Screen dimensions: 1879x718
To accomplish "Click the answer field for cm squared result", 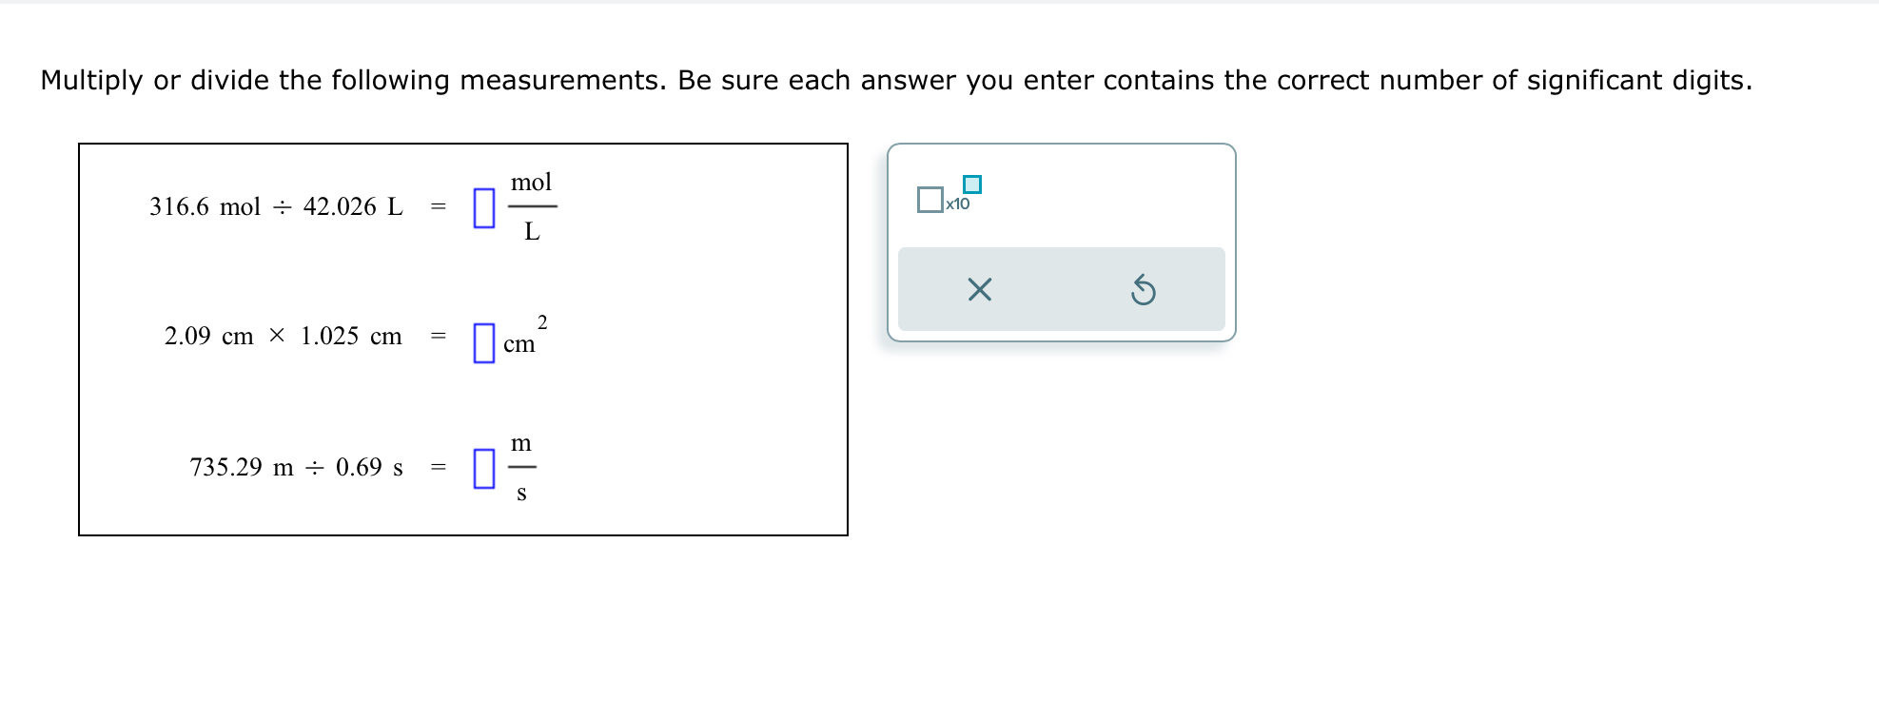I will pos(484,341).
